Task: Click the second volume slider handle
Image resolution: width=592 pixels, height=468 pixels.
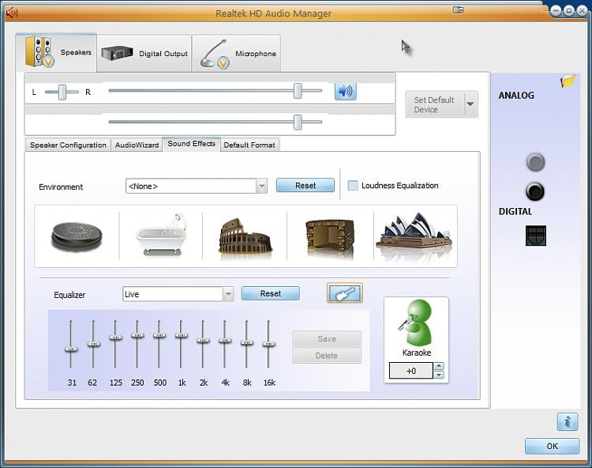Action: [x=298, y=122]
